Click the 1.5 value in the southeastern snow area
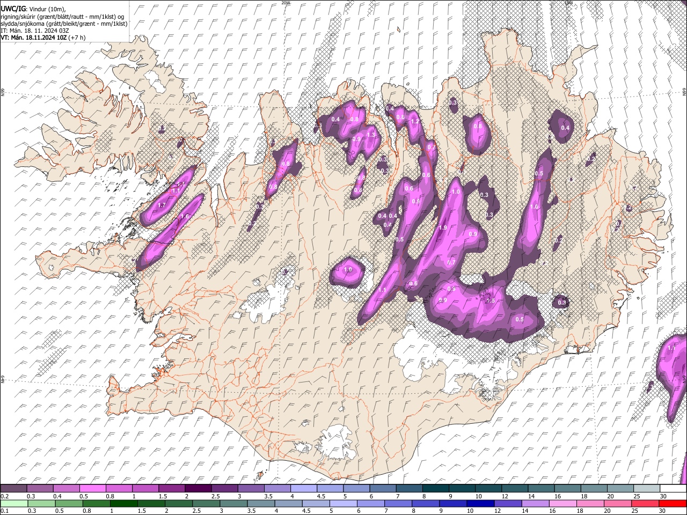The image size is (687, 515). (490, 301)
